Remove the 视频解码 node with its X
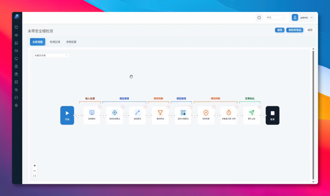This screenshot has width=330, height=196. pos(100,107)
